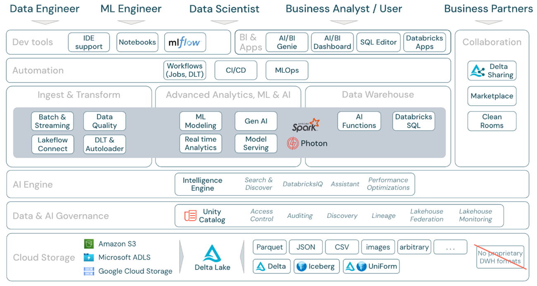Click the Databricks SQL box

point(413,121)
